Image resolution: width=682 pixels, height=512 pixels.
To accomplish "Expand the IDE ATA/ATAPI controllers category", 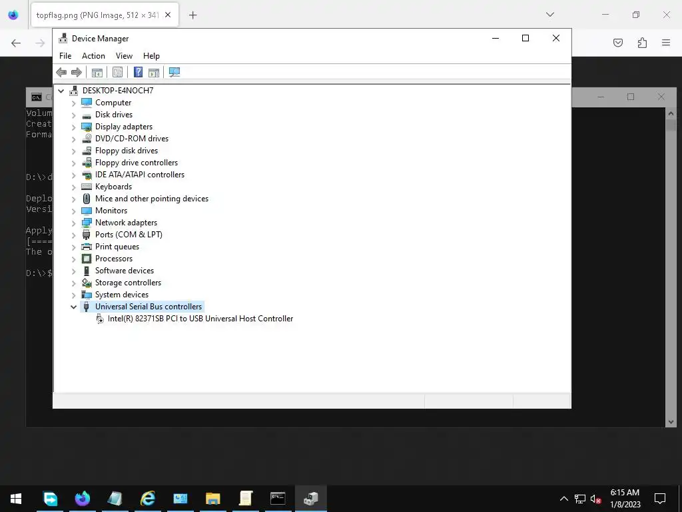I will click(x=73, y=175).
